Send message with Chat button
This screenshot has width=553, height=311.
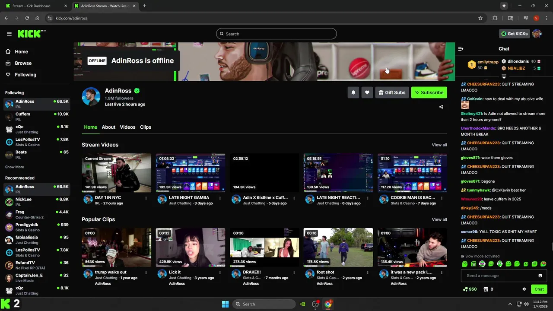(x=539, y=289)
